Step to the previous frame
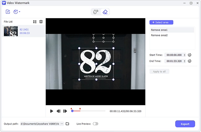The width and height of the screenshot is (201, 132). (x=58, y=111)
